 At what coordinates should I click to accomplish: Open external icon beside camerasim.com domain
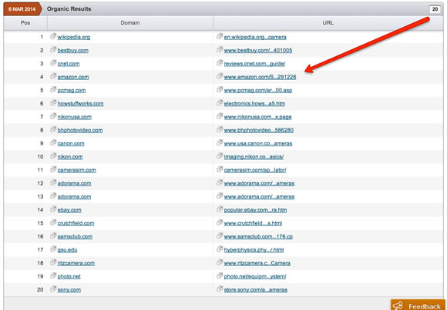coord(53,169)
